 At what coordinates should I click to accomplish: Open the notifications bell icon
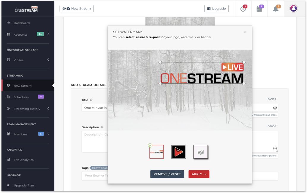pyautogui.click(x=276, y=9)
